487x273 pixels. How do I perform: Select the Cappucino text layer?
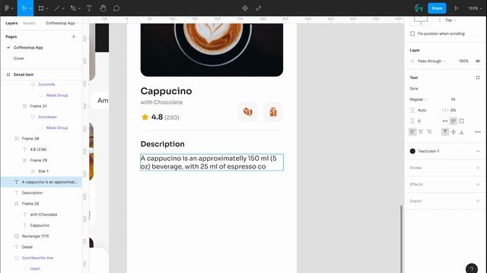[x=40, y=225]
